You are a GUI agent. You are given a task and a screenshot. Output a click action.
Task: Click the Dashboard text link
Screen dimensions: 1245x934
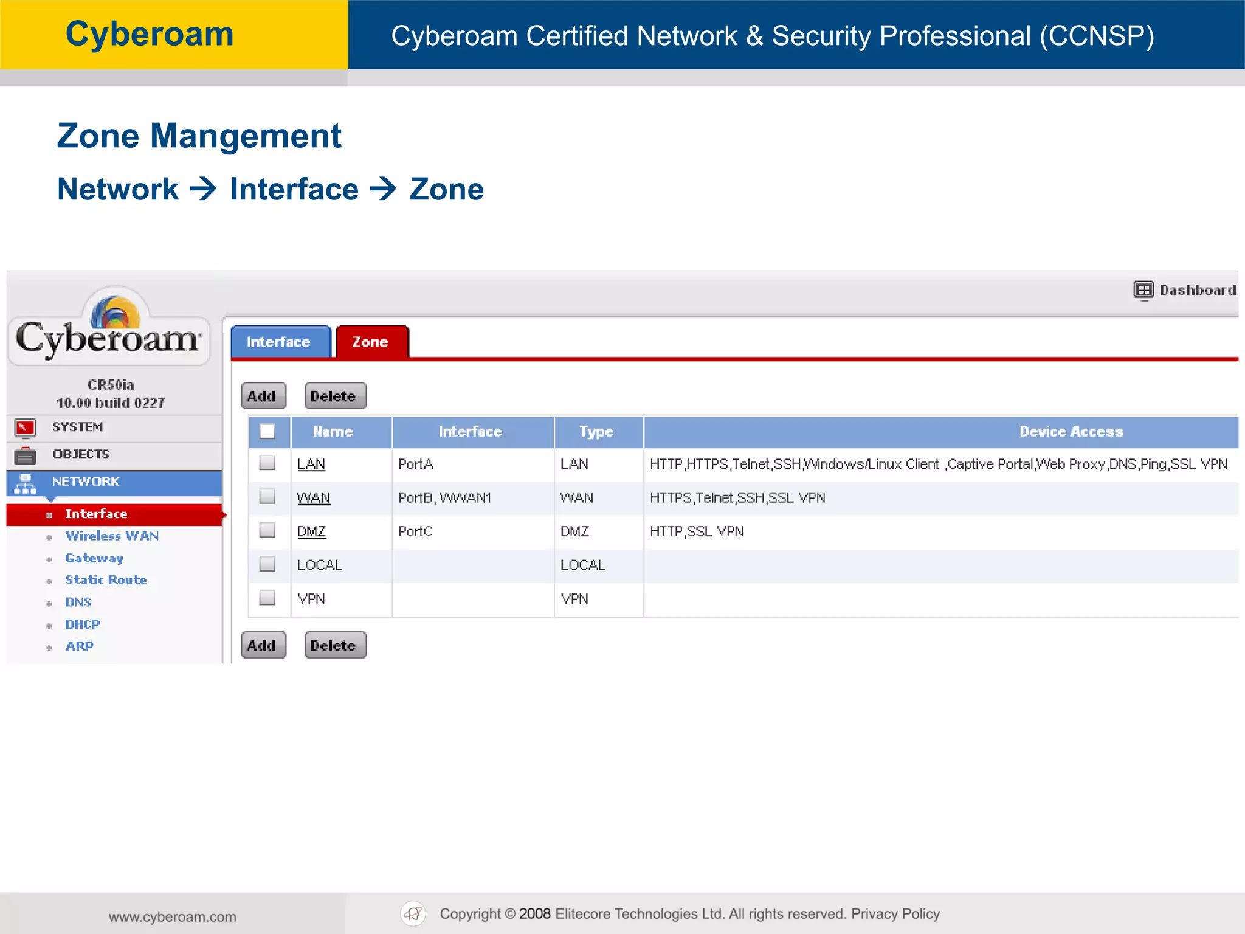coord(1198,290)
